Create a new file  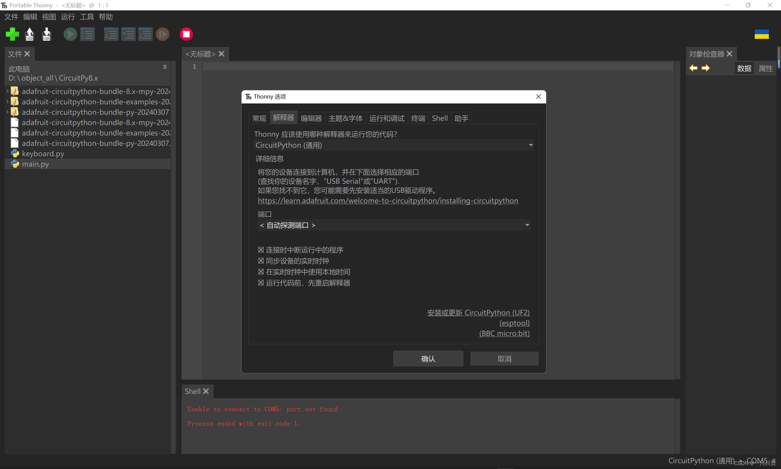pyautogui.click(x=12, y=34)
